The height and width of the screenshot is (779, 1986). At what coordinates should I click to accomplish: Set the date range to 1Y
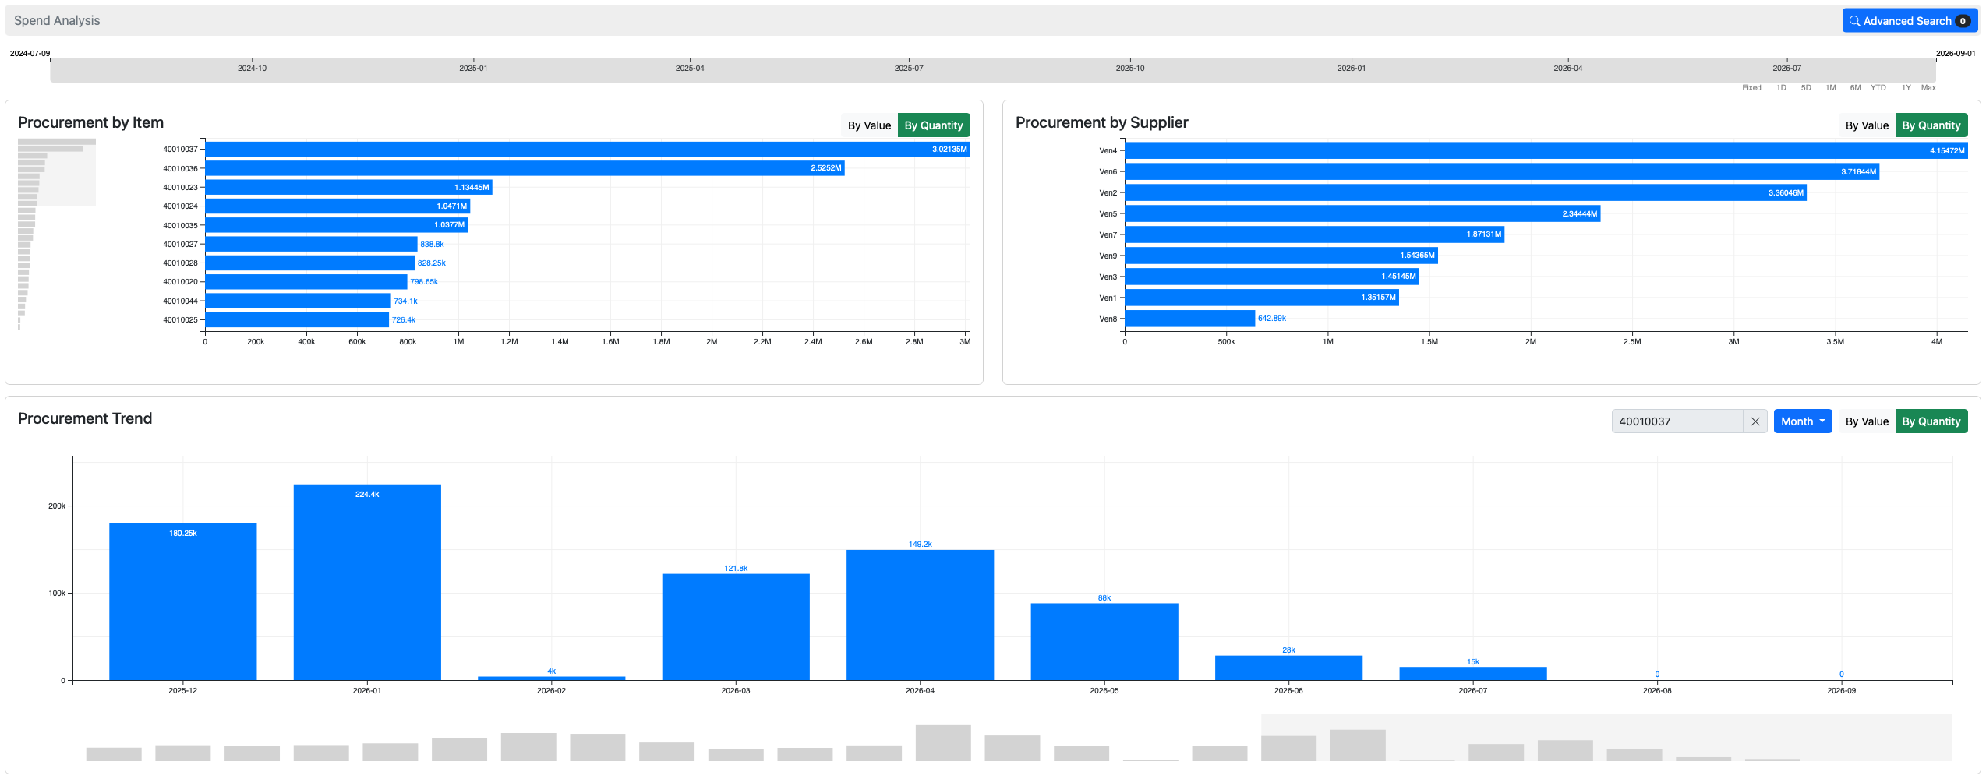[1906, 88]
